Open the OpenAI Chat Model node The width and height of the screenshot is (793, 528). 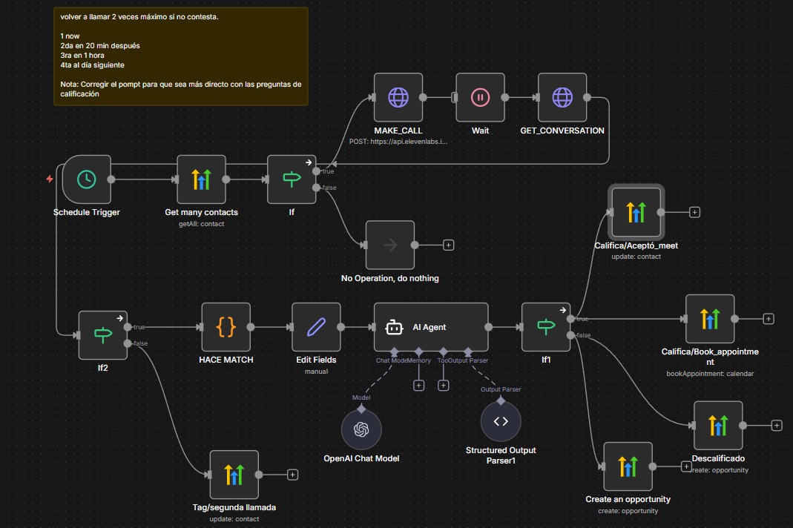pyautogui.click(x=362, y=429)
